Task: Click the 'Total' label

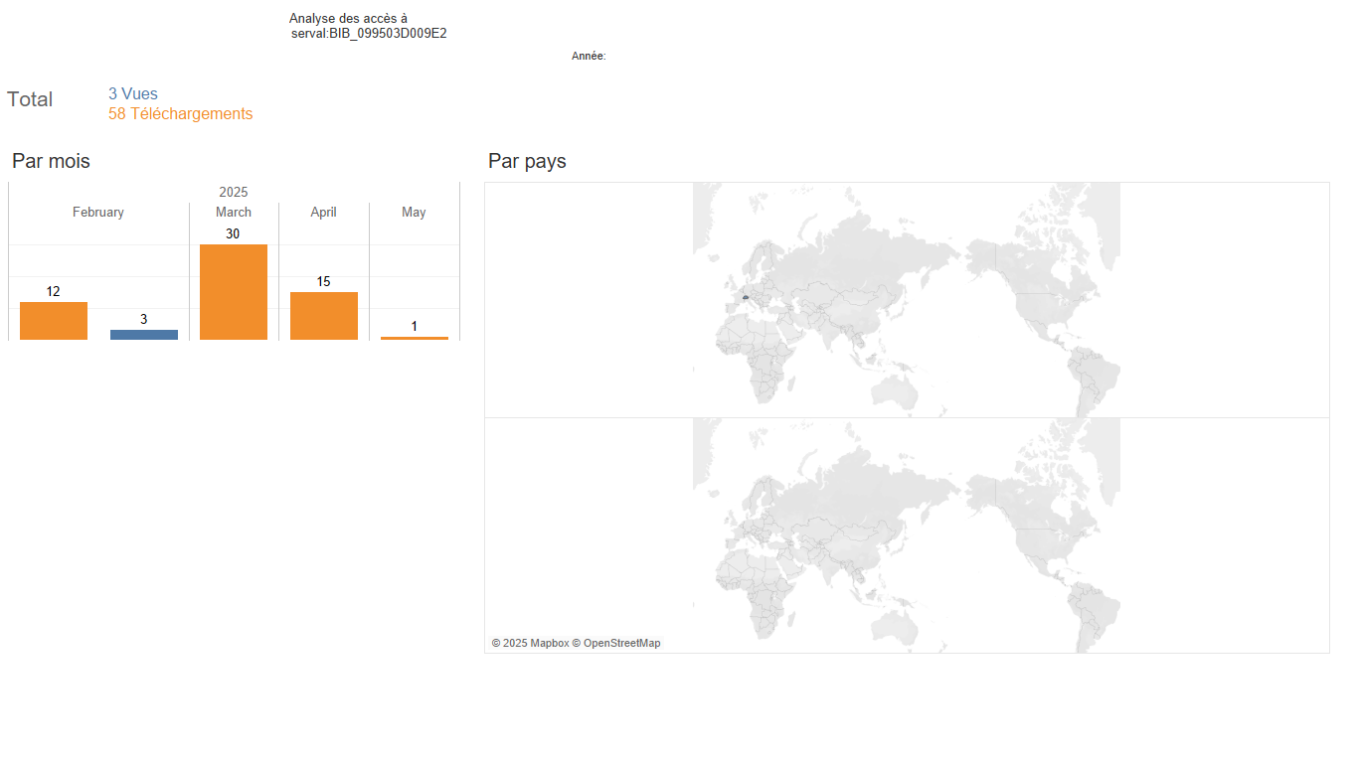Action: (30, 99)
